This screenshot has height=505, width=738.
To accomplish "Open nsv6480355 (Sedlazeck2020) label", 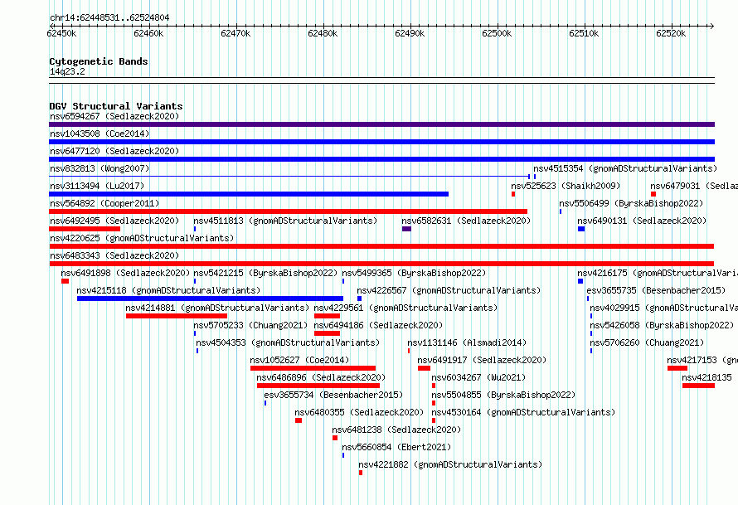I will [359, 412].
